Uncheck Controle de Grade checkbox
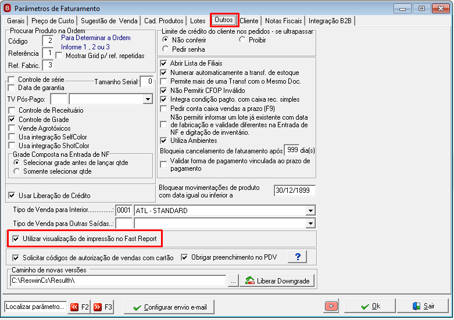 pyautogui.click(x=12, y=120)
